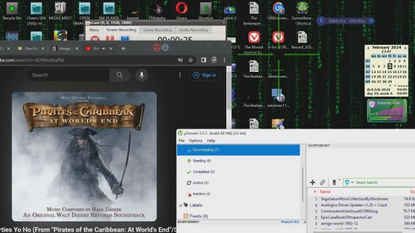Open a new browser tab with plus
The height and width of the screenshot is (233, 415).
(123, 49)
